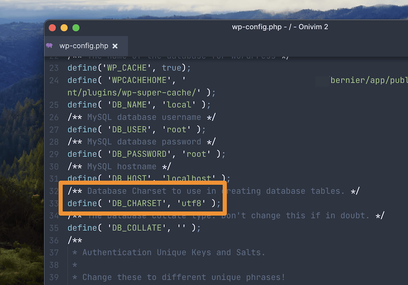Click the 'true' keyword on line 23
The width and height of the screenshot is (408, 285).
[171, 68]
